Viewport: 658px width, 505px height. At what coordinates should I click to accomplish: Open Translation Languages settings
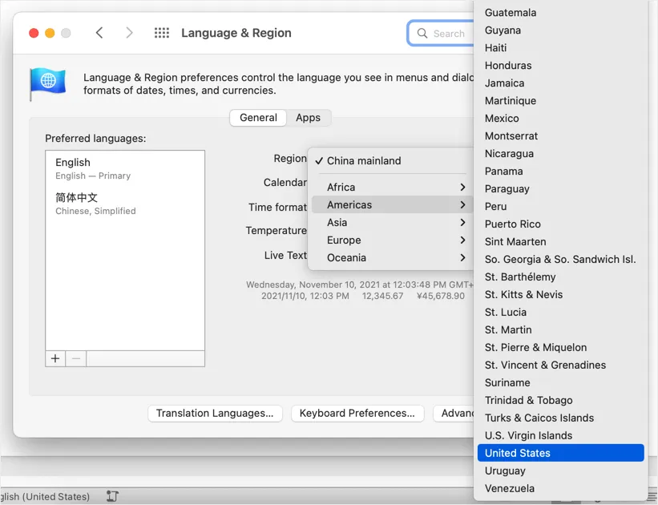[215, 414]
